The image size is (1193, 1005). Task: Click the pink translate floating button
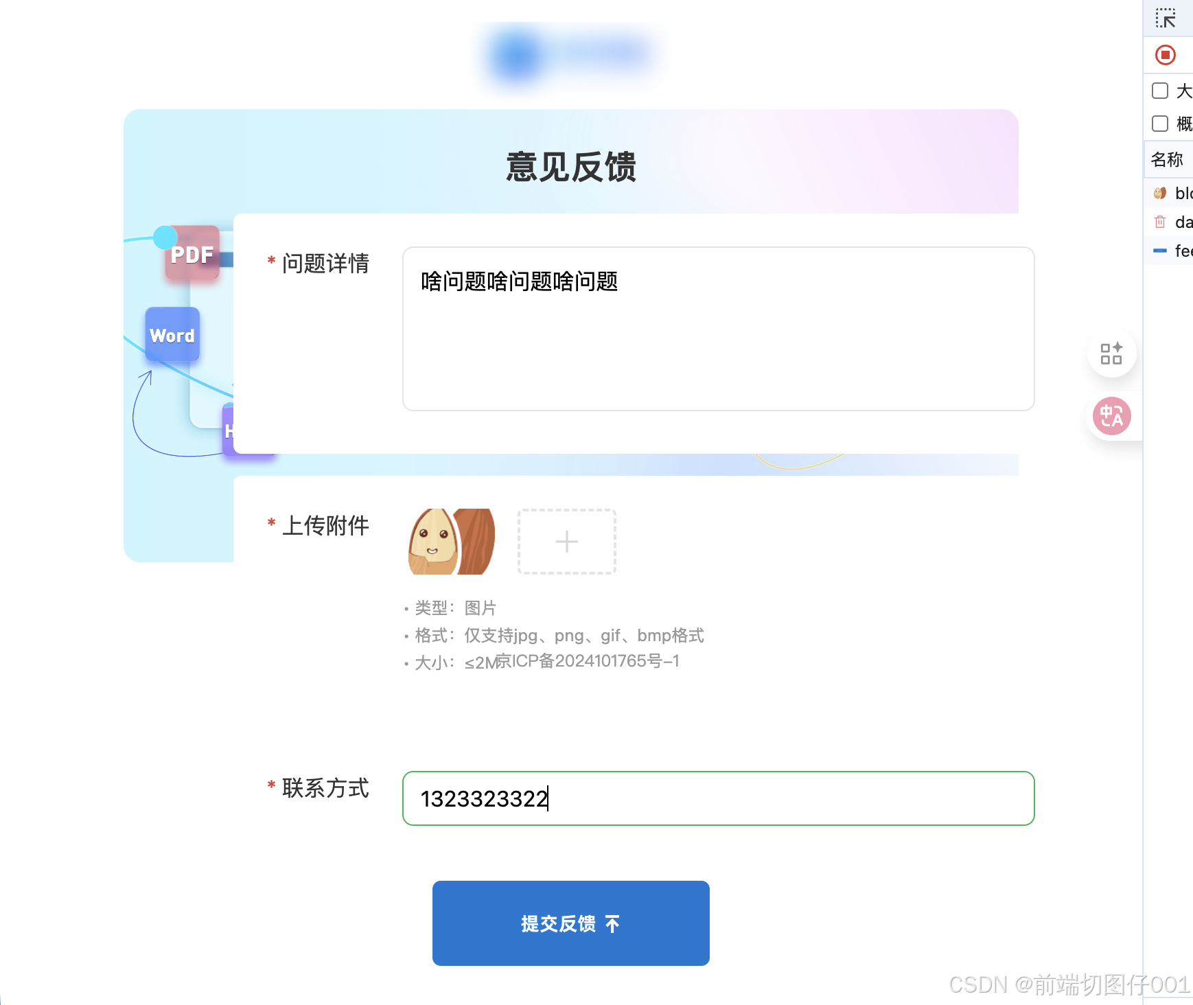pos(1111,416)
